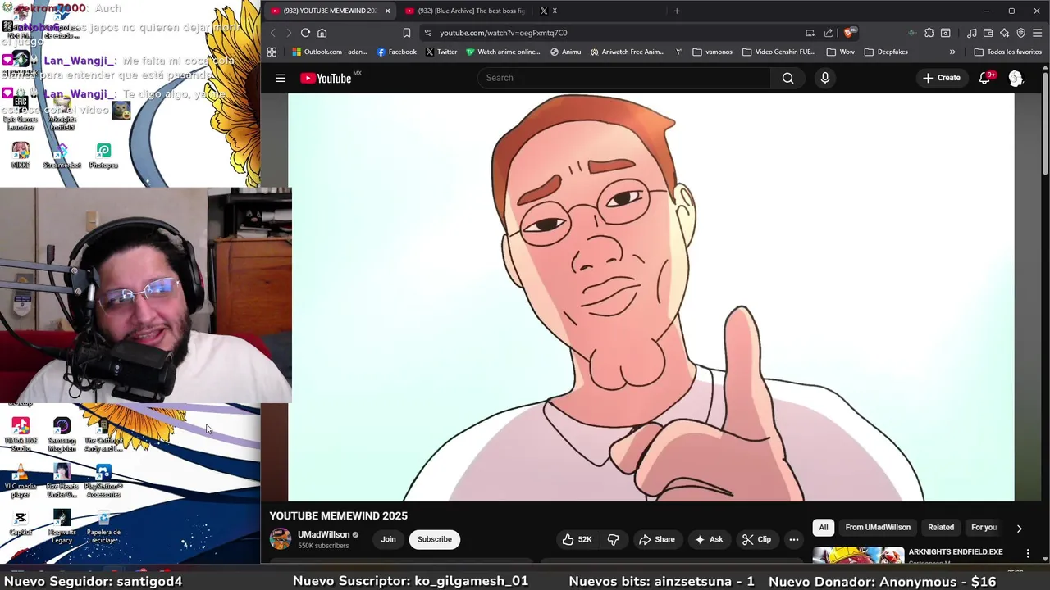Open the vamonos bookmark folder
Screen dimensions: 1050x590
(x=712, y=52)
